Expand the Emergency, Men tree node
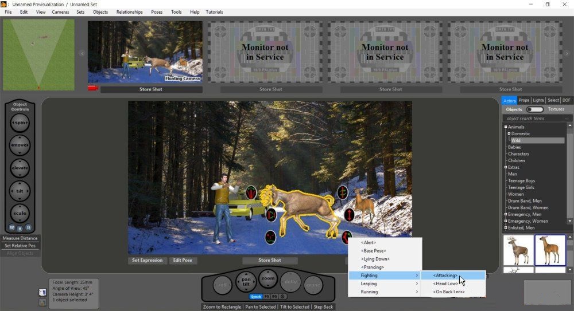Screen dimensions: 574x311 506,215
